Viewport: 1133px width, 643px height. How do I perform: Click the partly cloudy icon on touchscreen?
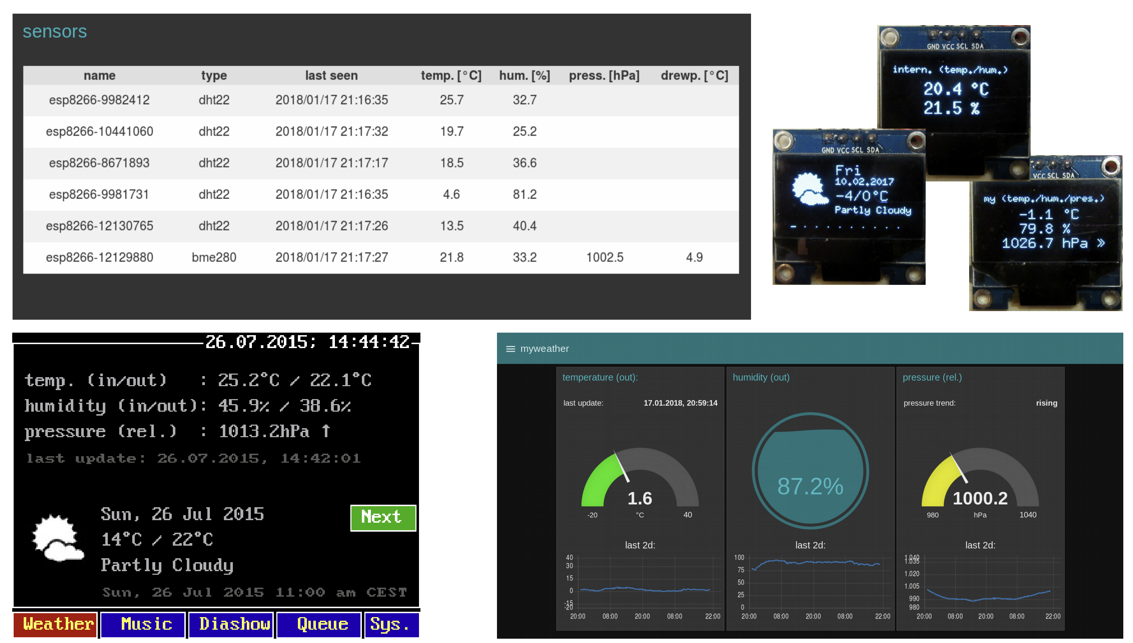point(57,538)
